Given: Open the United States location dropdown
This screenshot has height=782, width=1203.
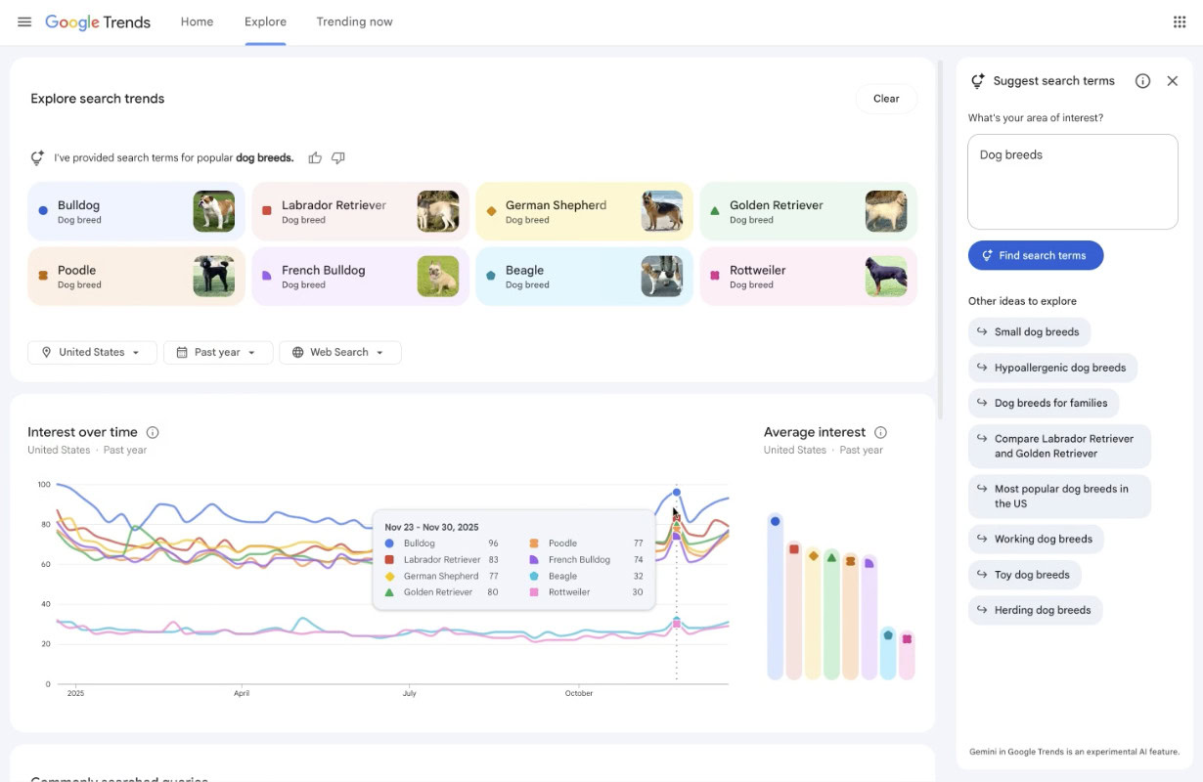Looking at the screenshot, I should tap(91, 352).
